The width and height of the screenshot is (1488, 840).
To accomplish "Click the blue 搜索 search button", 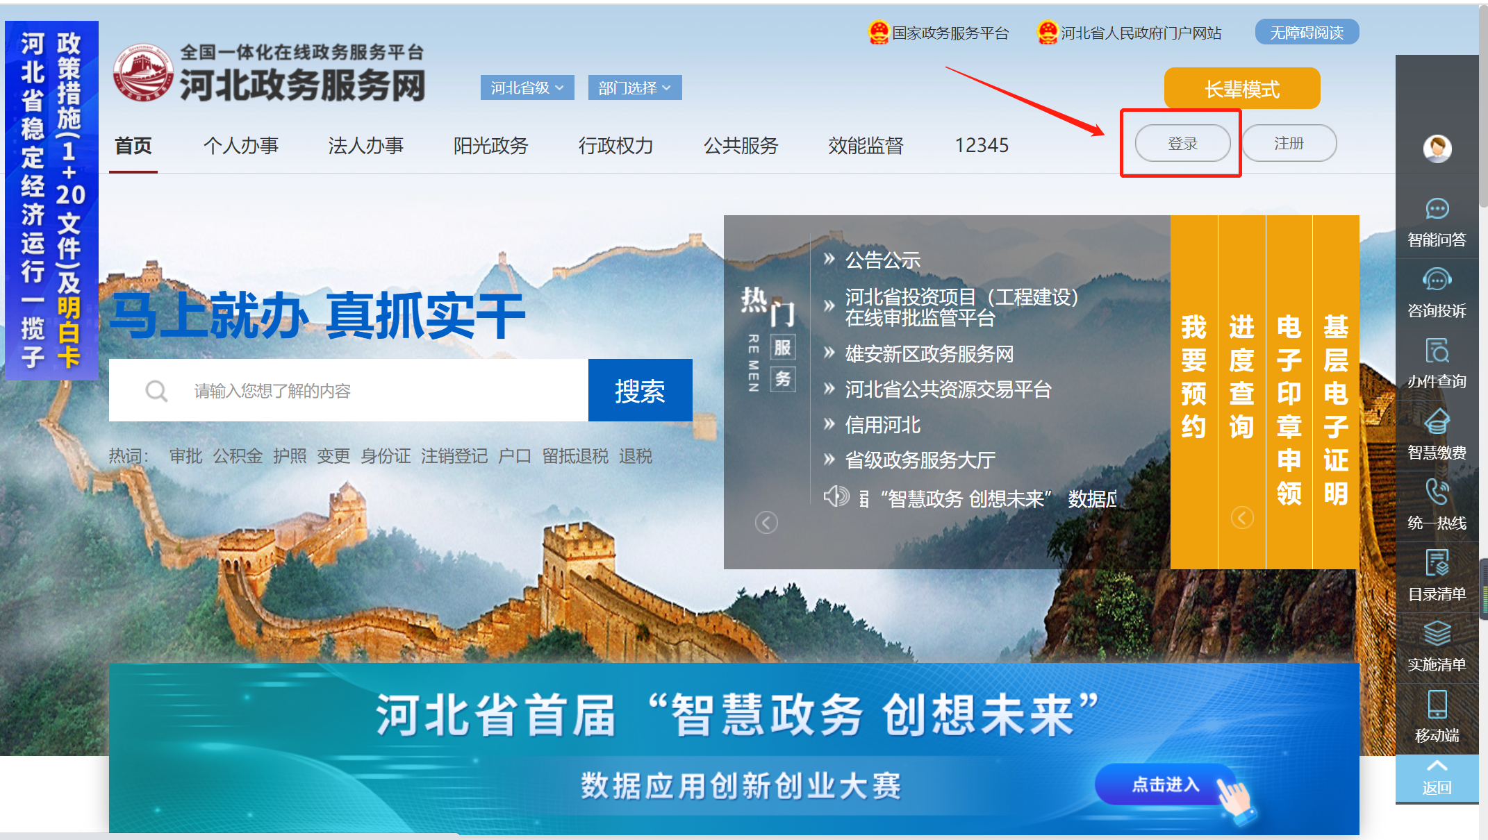I will tap(640, 390).
